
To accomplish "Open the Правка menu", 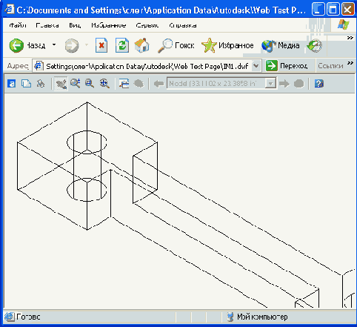I will (47, 25).
